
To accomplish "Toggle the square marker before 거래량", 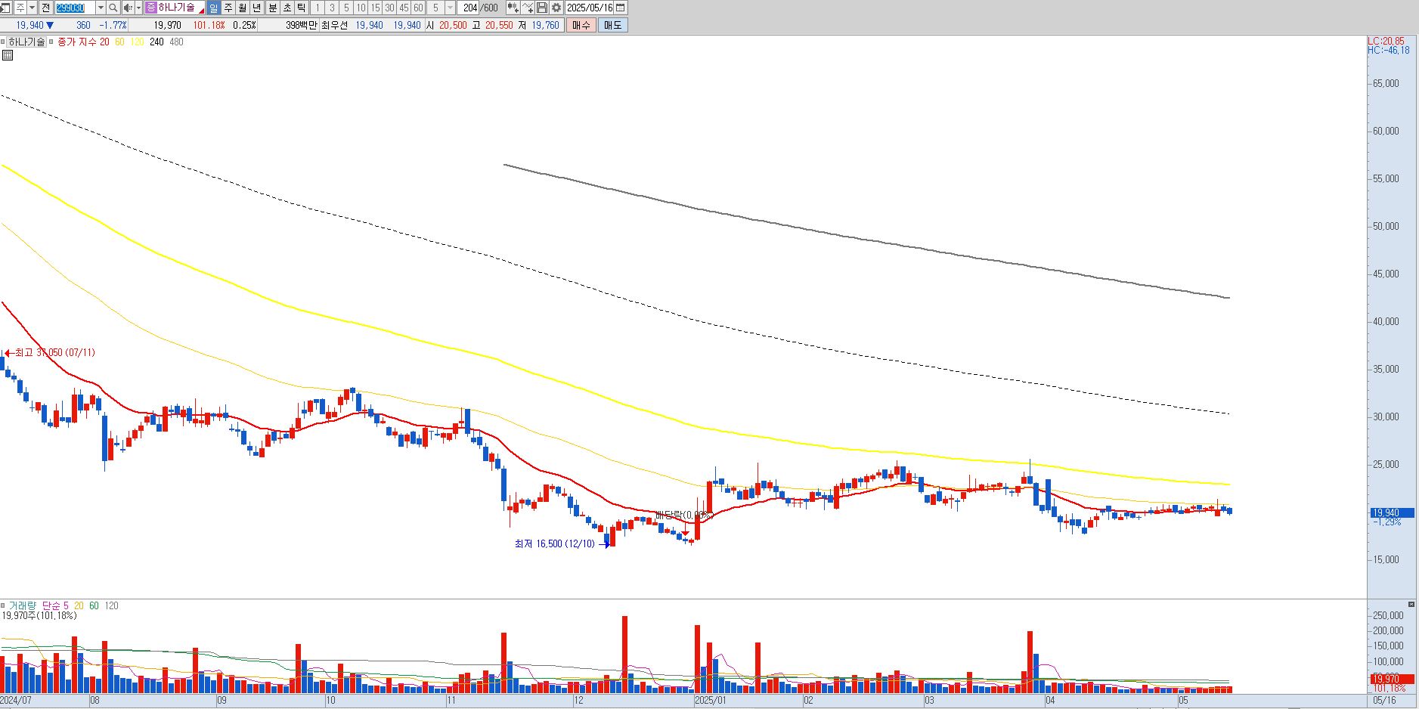I will (3, 605).
